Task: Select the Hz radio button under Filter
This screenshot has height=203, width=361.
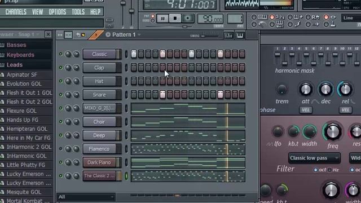Action: [329, 170]
